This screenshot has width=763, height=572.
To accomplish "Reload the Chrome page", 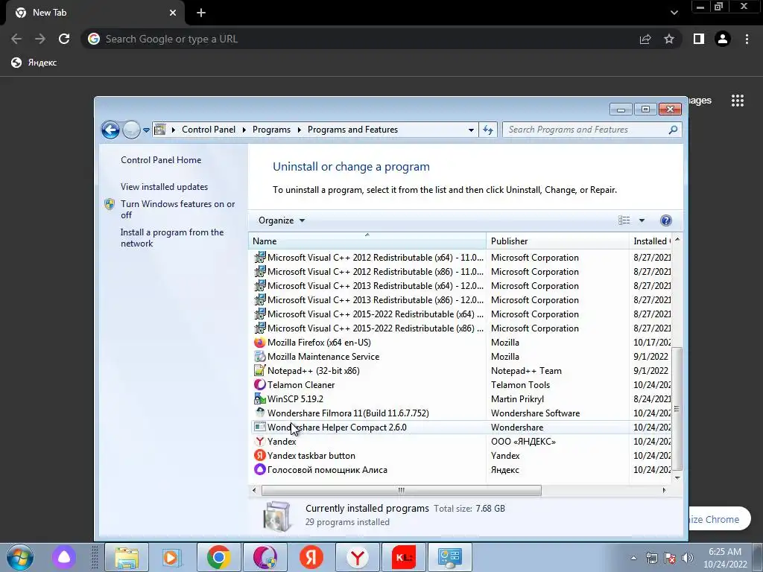I will point(64,39).
